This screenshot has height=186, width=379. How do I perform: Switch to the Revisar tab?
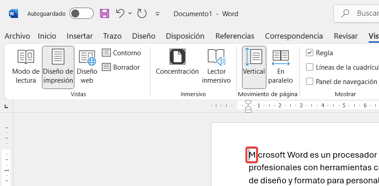[346, 36]
